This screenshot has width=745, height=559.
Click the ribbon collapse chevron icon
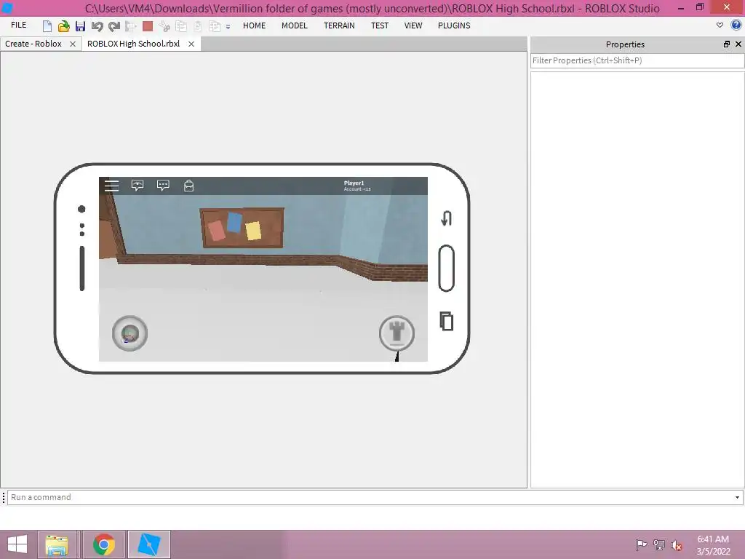(720, 25)
